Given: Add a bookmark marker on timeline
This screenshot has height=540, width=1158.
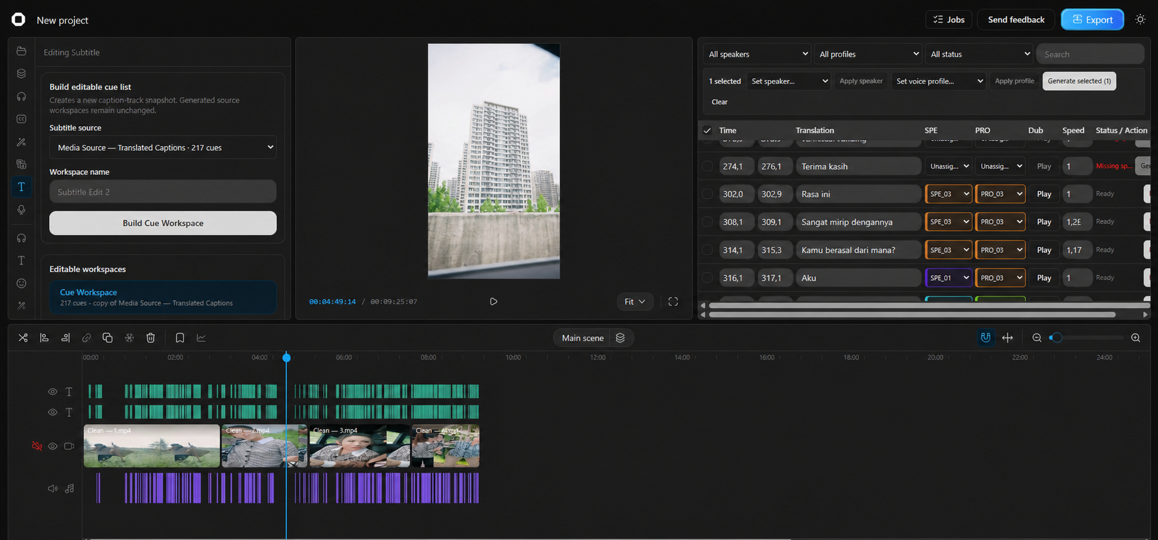Looking at the screenshot, I should 180,337.
